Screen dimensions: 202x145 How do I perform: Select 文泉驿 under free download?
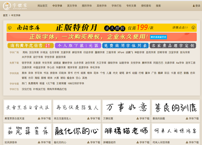(x=37, y=63)
